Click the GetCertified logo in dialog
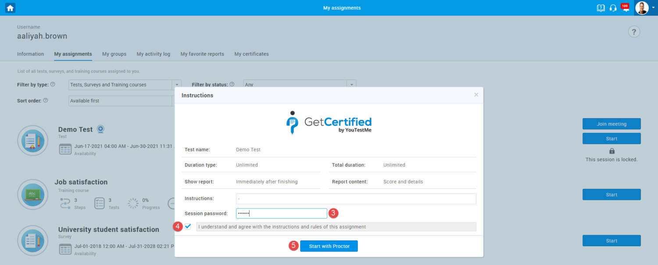This screenshot has height=265, width=658. pos(329,122)
